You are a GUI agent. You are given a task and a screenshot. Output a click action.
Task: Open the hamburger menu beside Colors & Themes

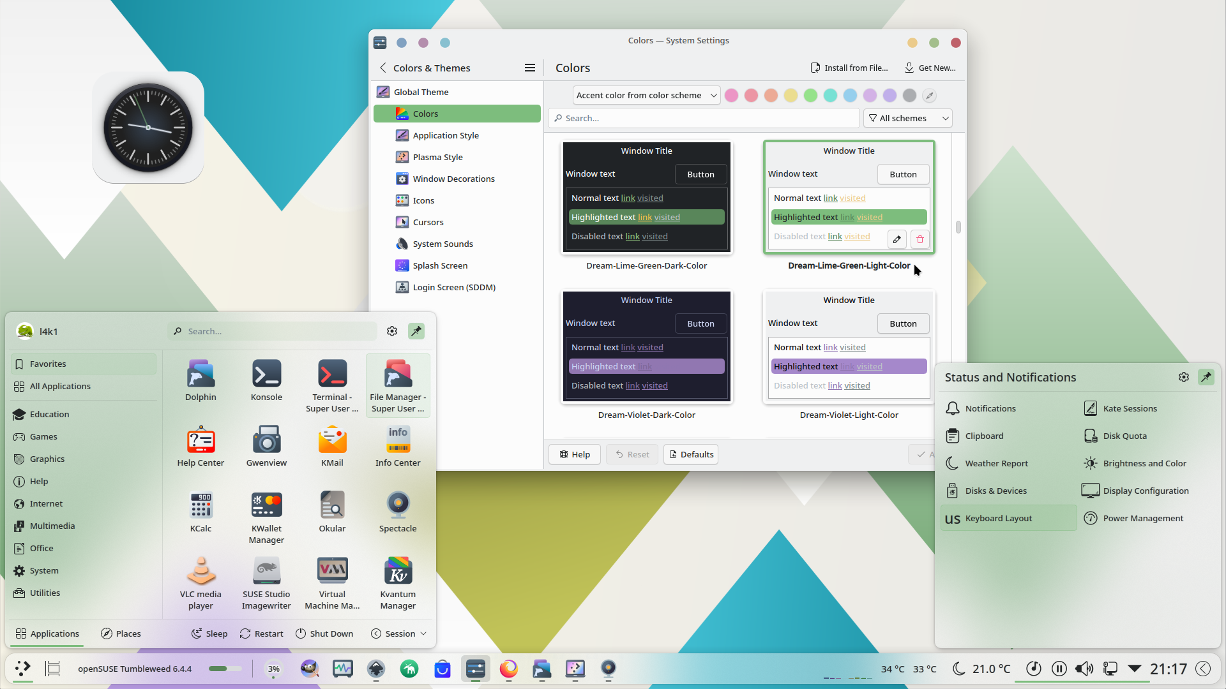click(530, 68)
